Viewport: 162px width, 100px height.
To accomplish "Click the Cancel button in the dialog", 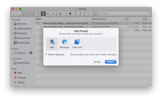I will [97, 62].
